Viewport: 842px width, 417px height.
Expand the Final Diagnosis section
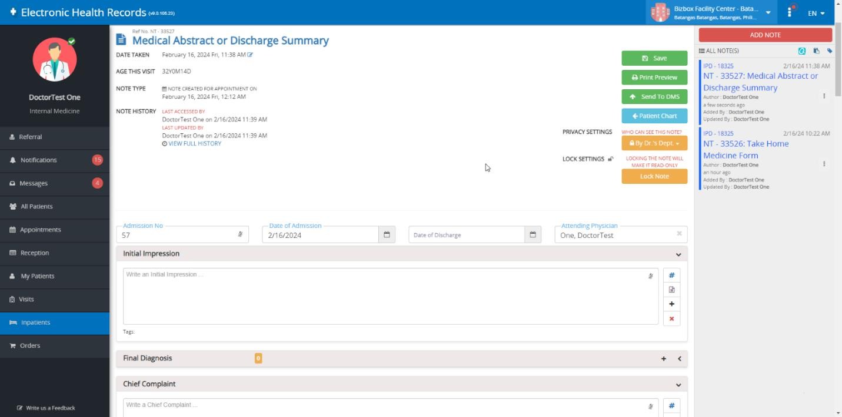pos(679,359)
